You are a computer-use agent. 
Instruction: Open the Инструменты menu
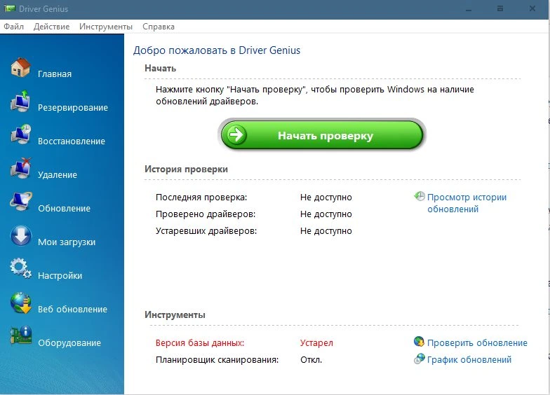106,27
